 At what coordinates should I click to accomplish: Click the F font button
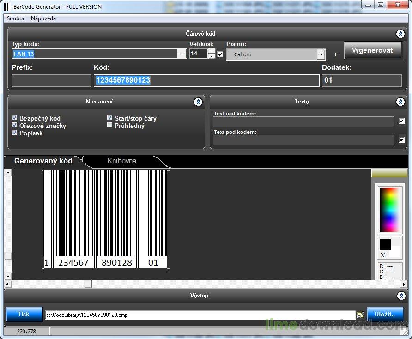click(x=336, y=54)
